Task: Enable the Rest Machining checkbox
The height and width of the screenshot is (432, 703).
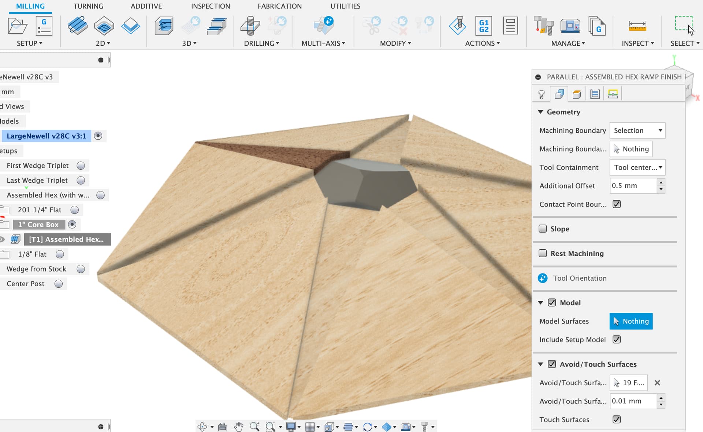Action: tap(543, 253)
